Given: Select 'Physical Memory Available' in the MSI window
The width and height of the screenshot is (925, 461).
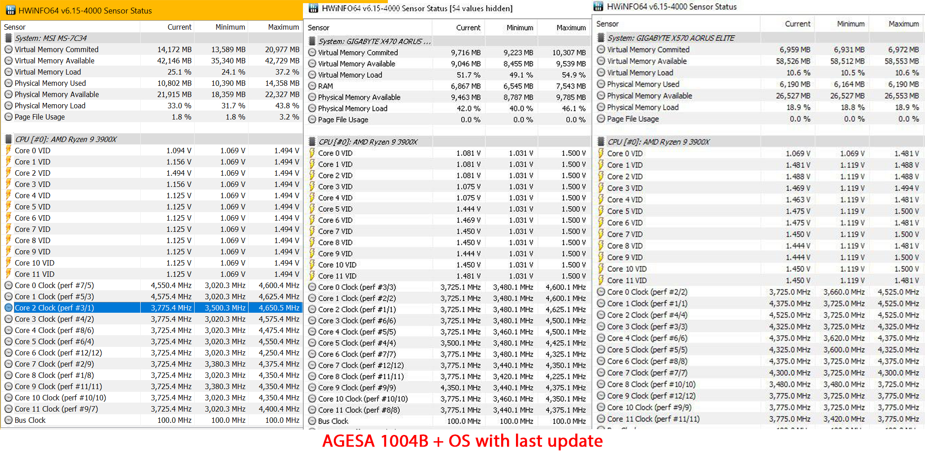Looking at the screenshot, I should pos(152,94).
